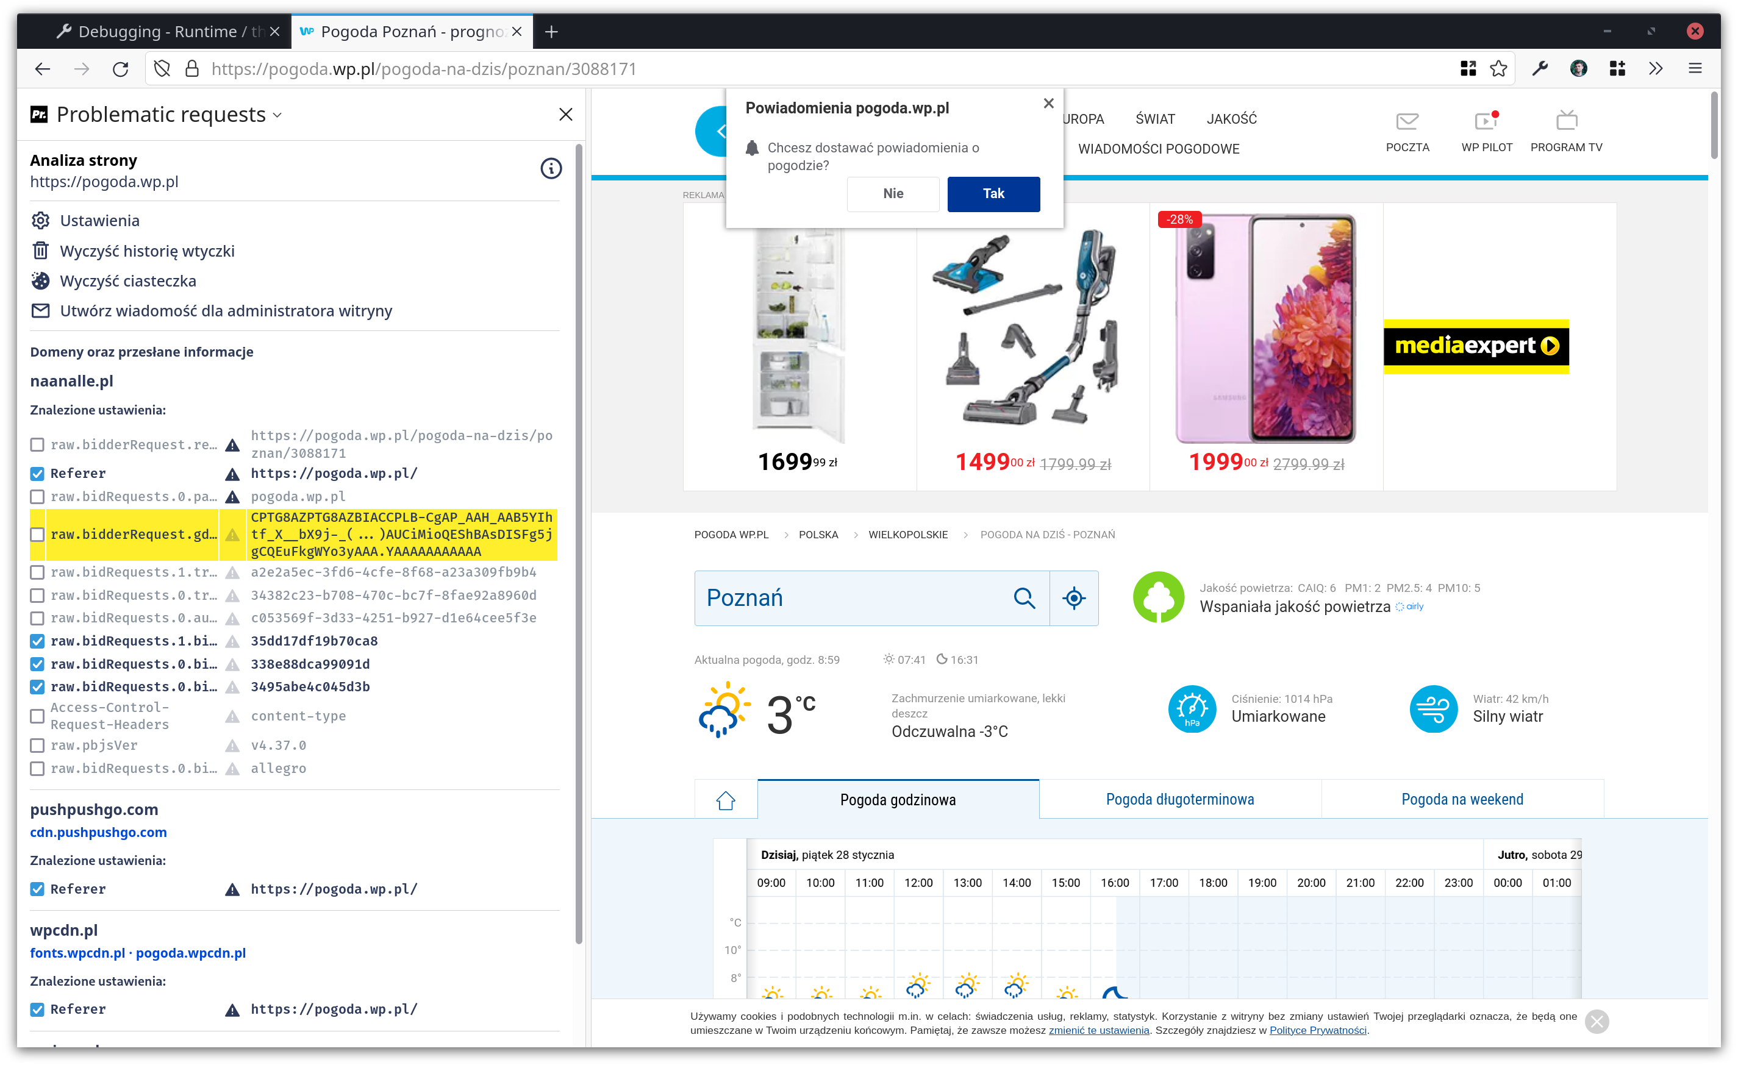Enable the highlighted raw.bidderRequest.gd checkbox

(37, 535)
